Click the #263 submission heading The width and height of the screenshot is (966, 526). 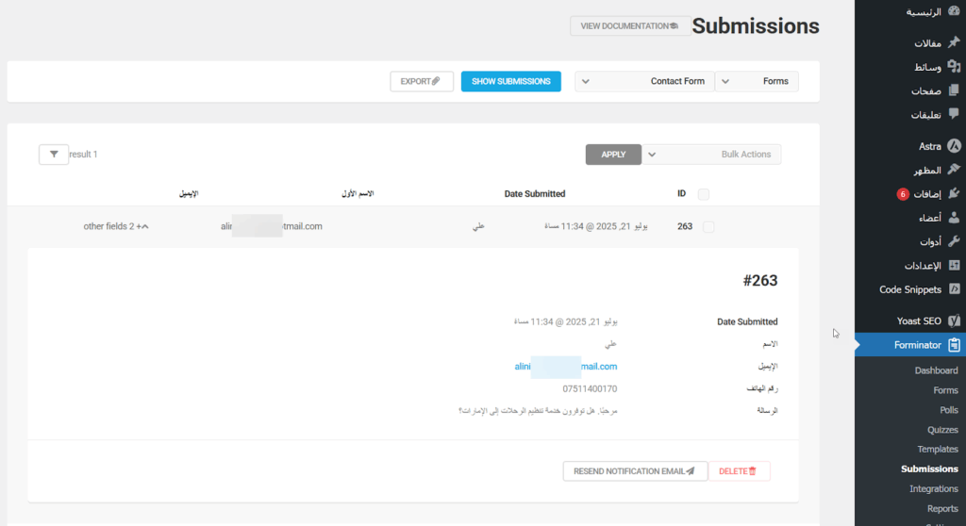(759, 281)
